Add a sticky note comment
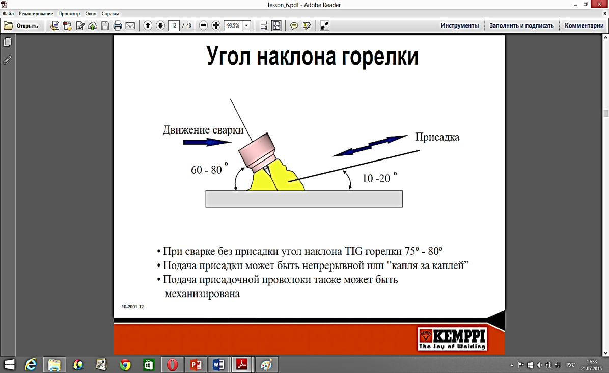Screen dimensions: 609x373 [x=294, y=25]
